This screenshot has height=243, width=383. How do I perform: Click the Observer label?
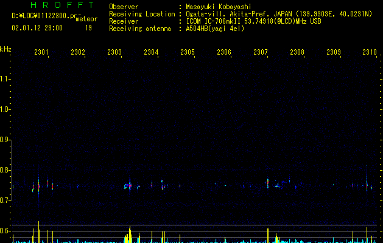[x=124, y=7]
